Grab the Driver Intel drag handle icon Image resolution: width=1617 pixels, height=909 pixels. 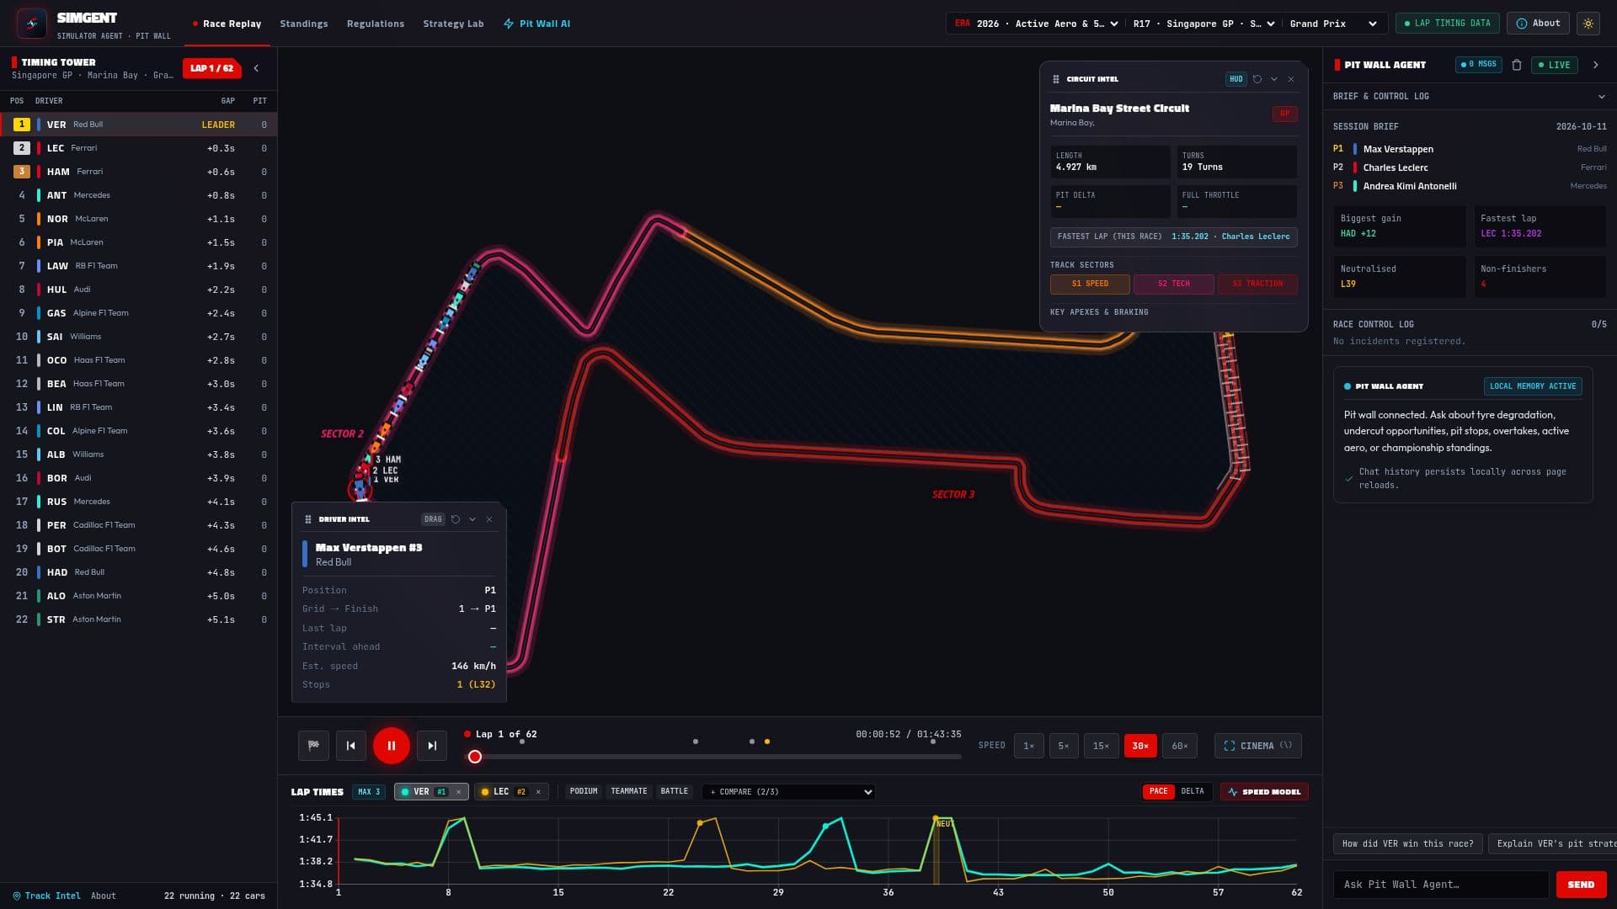tap(308, 519)
